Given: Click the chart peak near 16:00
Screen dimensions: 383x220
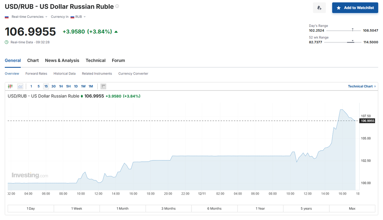Looking at the screenshot, I should point(342,110).
